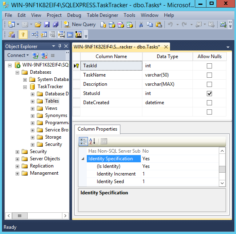Open the Tools menu
The height and width of the screenshot is (234, 236).
[x=130, y=15]
